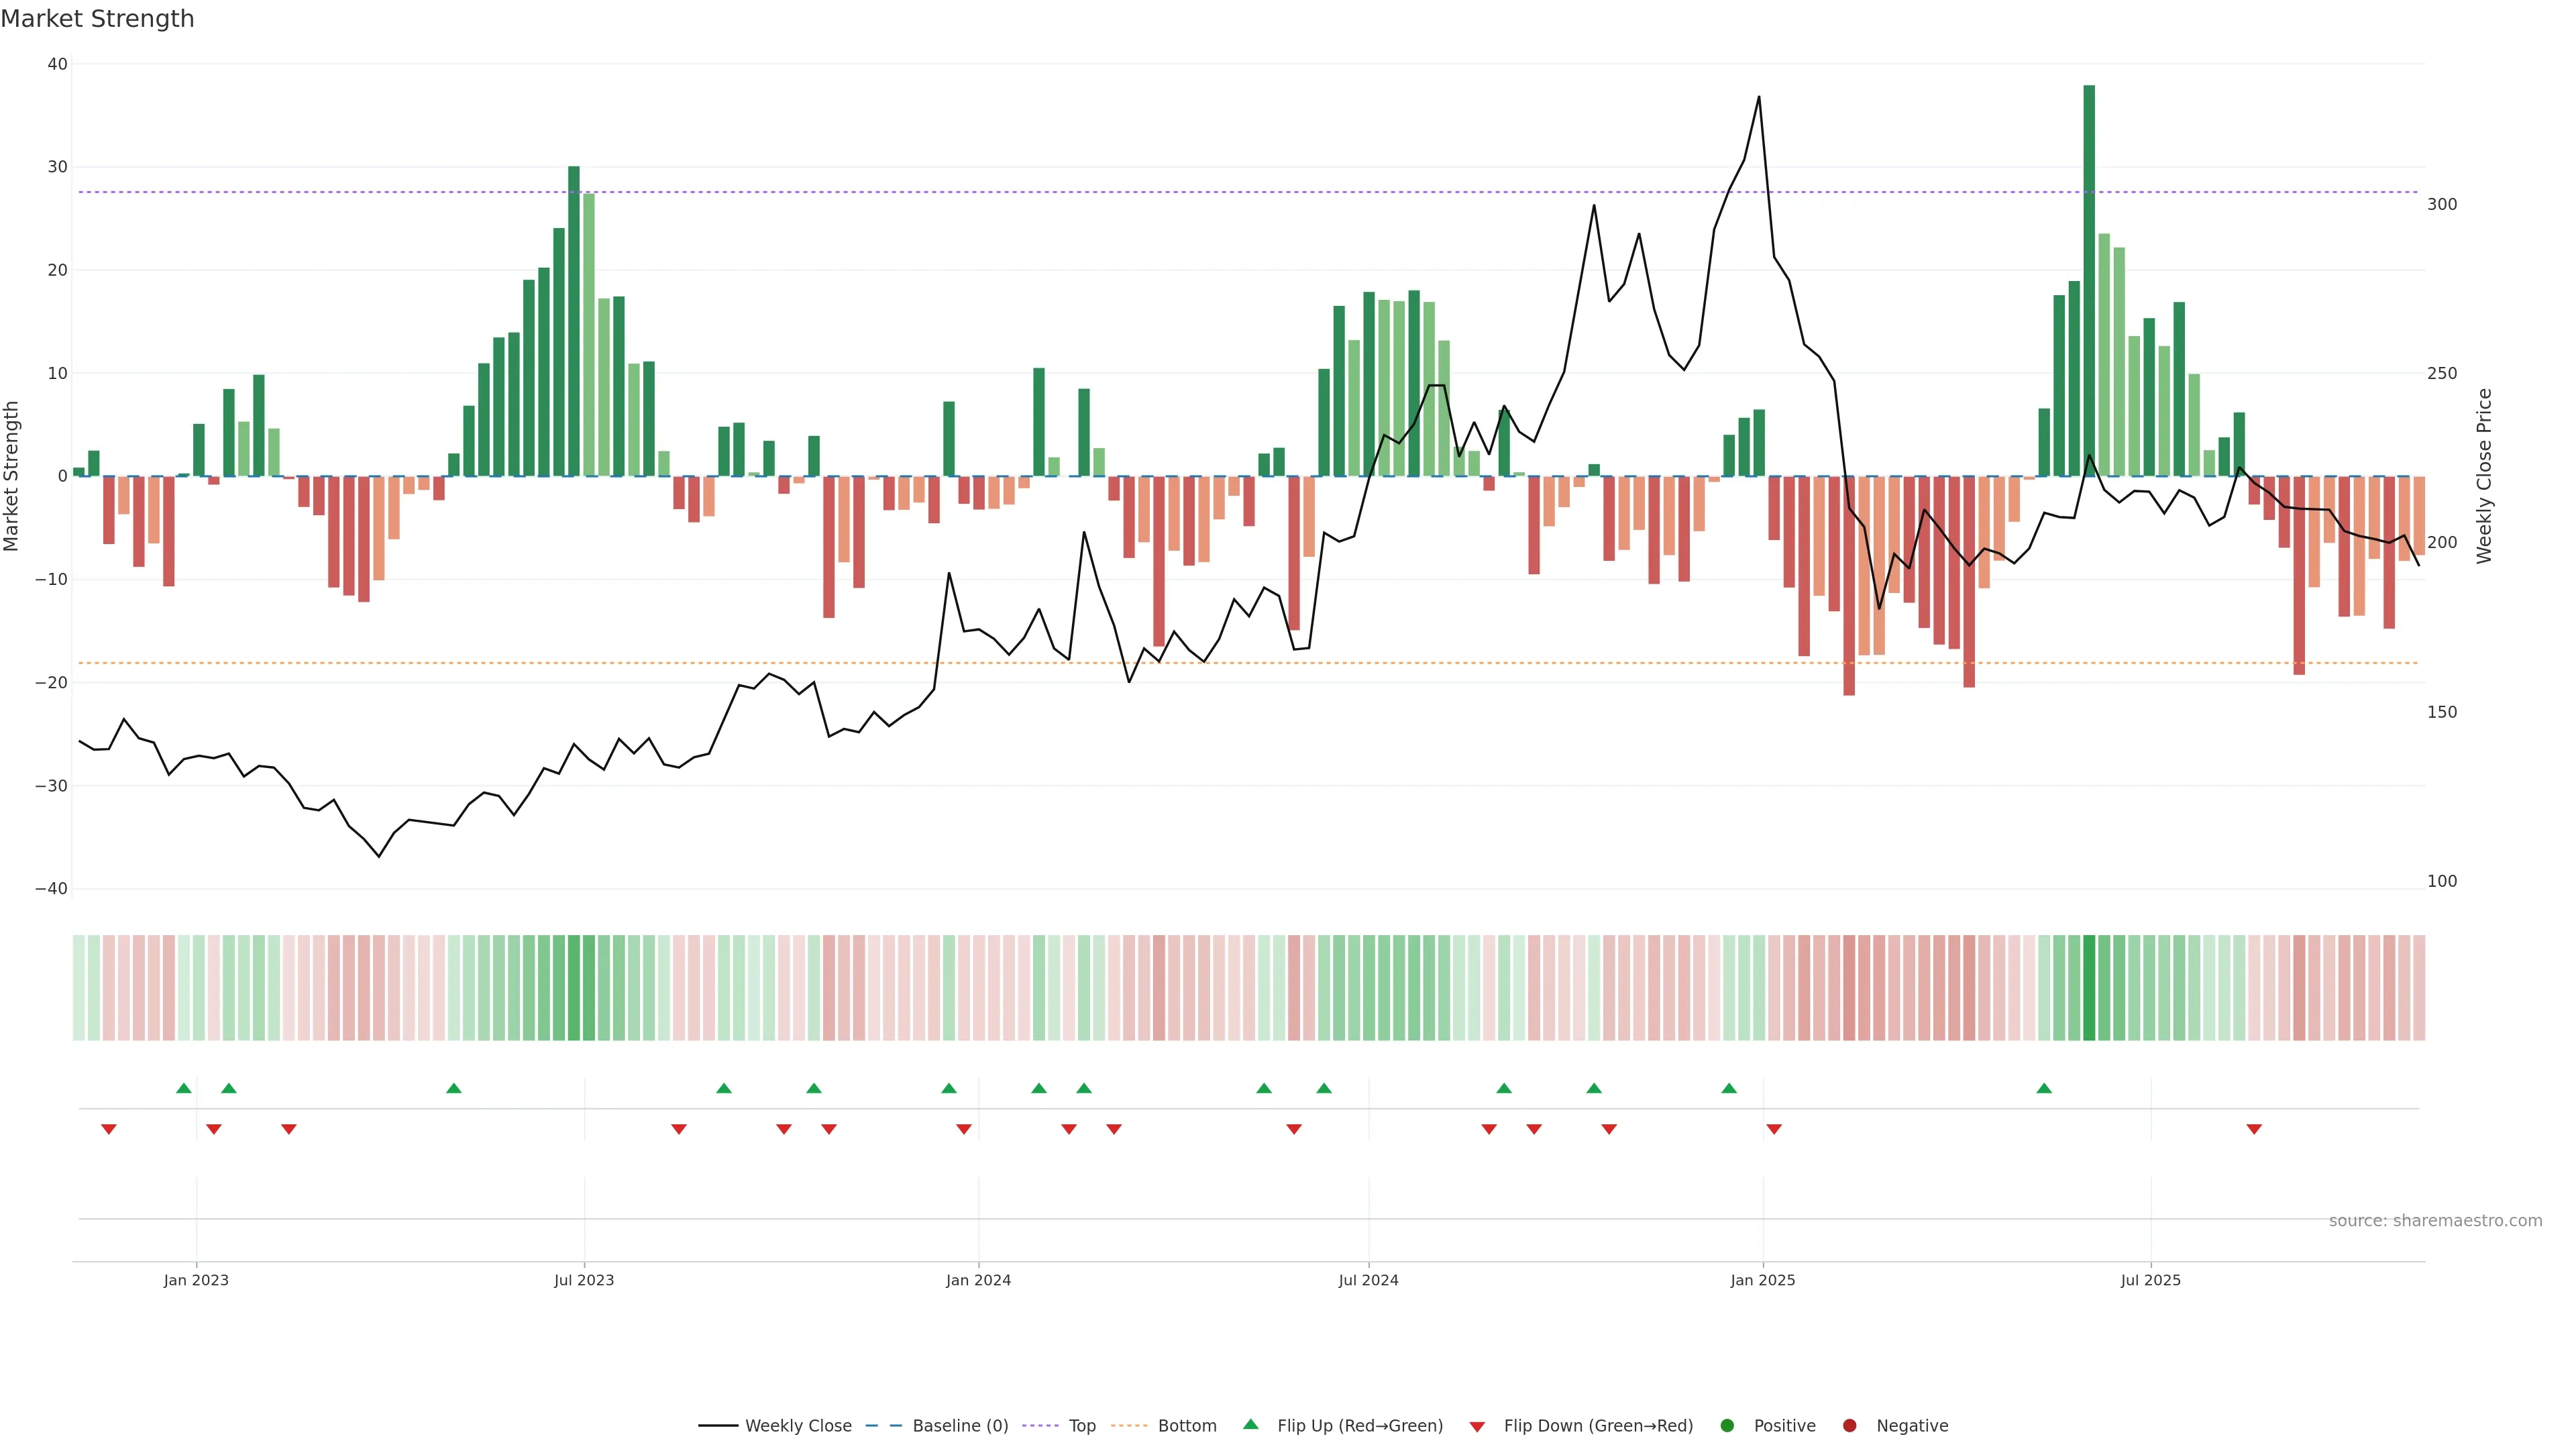The height and width of the screenshot is (1449, 2576).
Task: Click the darkest green heatmap strip cell
Action: 2089,987
